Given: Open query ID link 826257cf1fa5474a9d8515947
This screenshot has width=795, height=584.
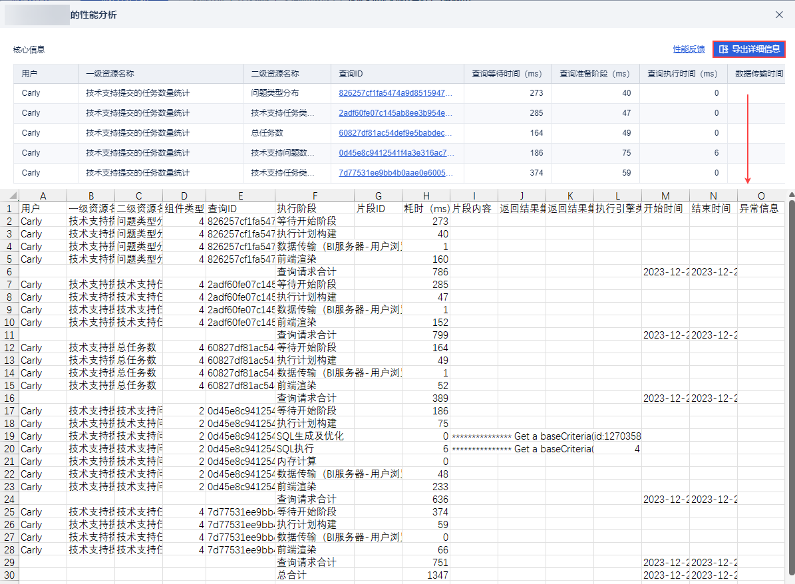Looking at the screenshot, I should 395,93.
